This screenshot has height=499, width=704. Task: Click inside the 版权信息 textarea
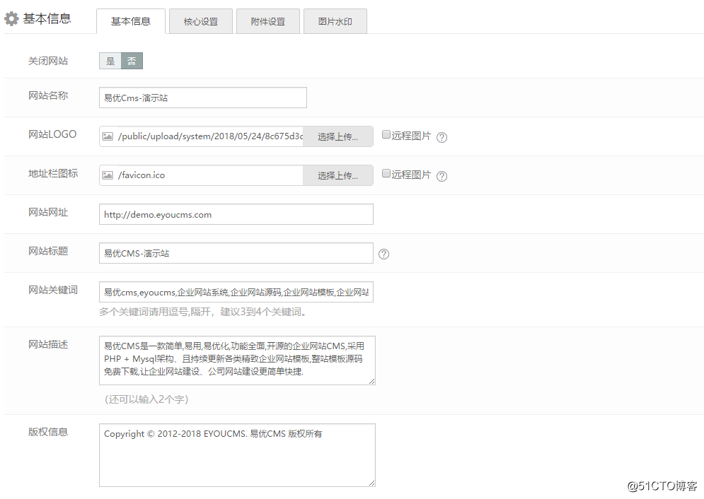[237, 455]
